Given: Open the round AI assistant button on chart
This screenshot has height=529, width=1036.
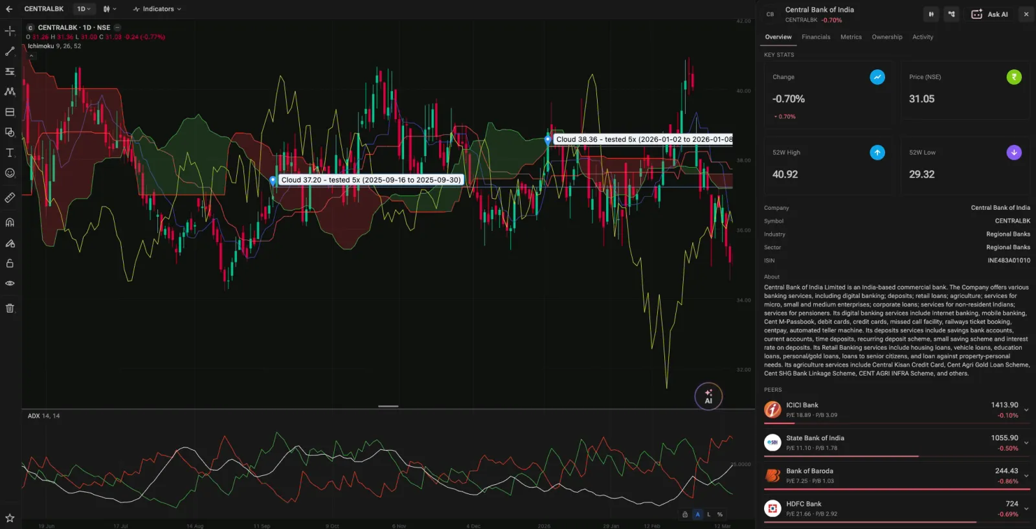Looking at the screenshot, I should 708,396.
